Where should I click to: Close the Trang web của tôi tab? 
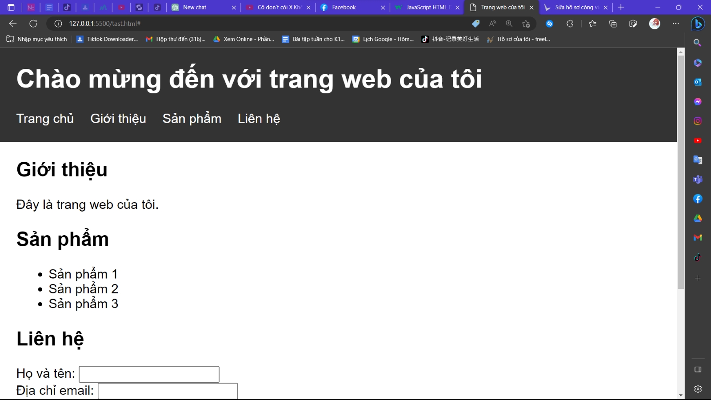531,8
